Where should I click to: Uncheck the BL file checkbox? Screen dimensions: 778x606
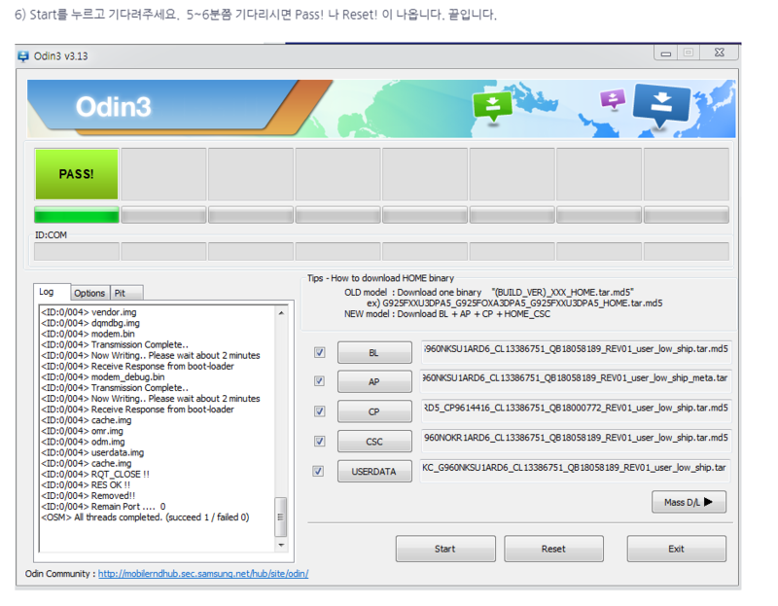point(320,352)
